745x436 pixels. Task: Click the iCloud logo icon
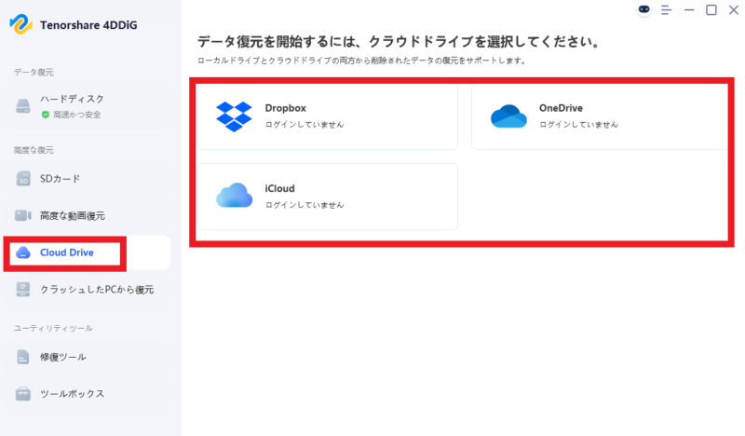(x=234, y=195)
